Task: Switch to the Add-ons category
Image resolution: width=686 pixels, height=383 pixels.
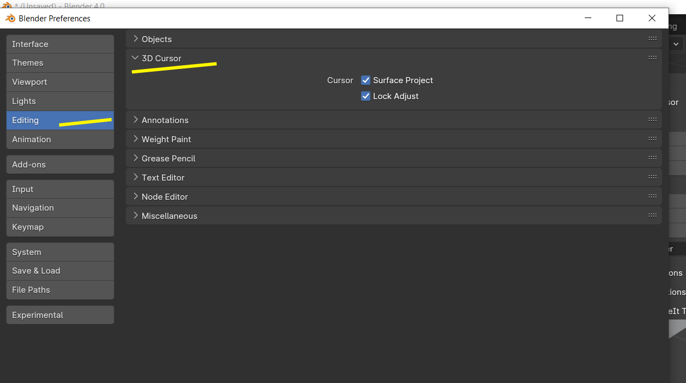Action: coord(60,165)
